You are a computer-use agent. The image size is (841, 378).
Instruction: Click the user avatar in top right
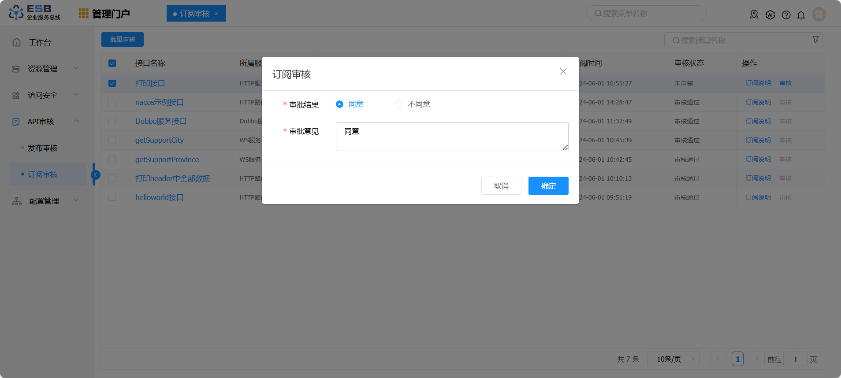click(x=819, y=15)
